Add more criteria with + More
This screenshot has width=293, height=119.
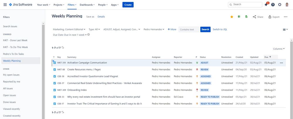point(172,29)
